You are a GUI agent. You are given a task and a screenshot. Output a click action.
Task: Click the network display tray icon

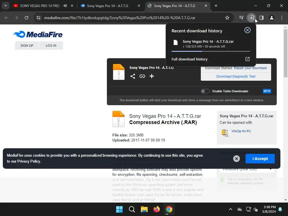click(x=248, y=209)
